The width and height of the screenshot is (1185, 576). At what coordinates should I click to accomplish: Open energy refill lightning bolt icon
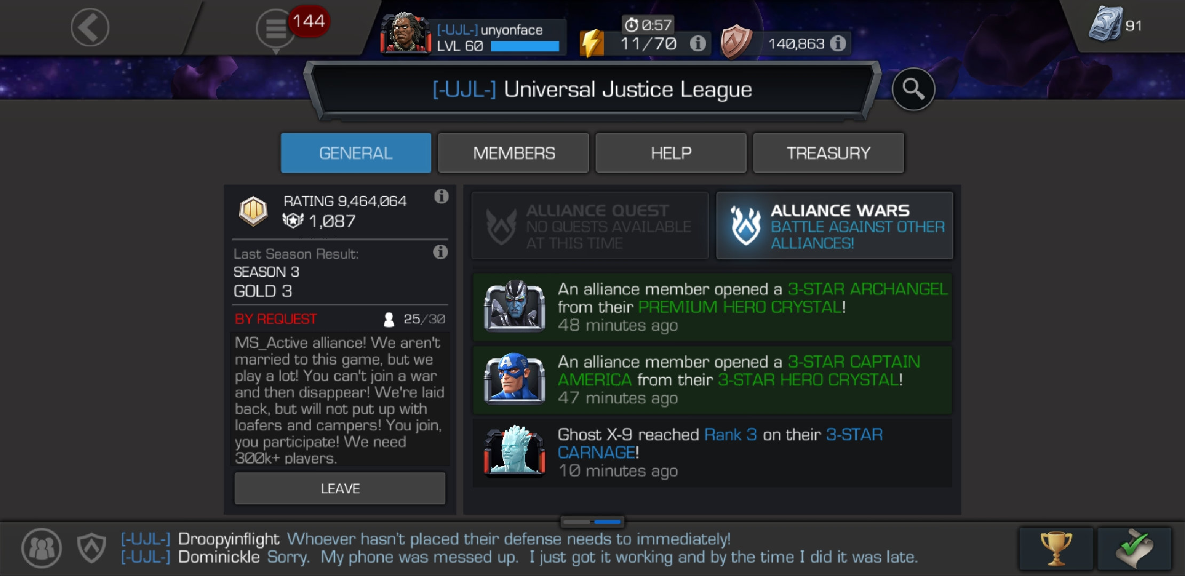pyautogui.click(x=592, y=43)
